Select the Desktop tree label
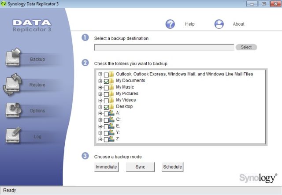282x195 pixels. pyautogui.click(x=124, y=106)
